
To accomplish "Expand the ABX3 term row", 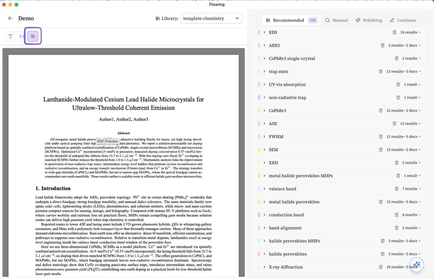I will 264,45.
